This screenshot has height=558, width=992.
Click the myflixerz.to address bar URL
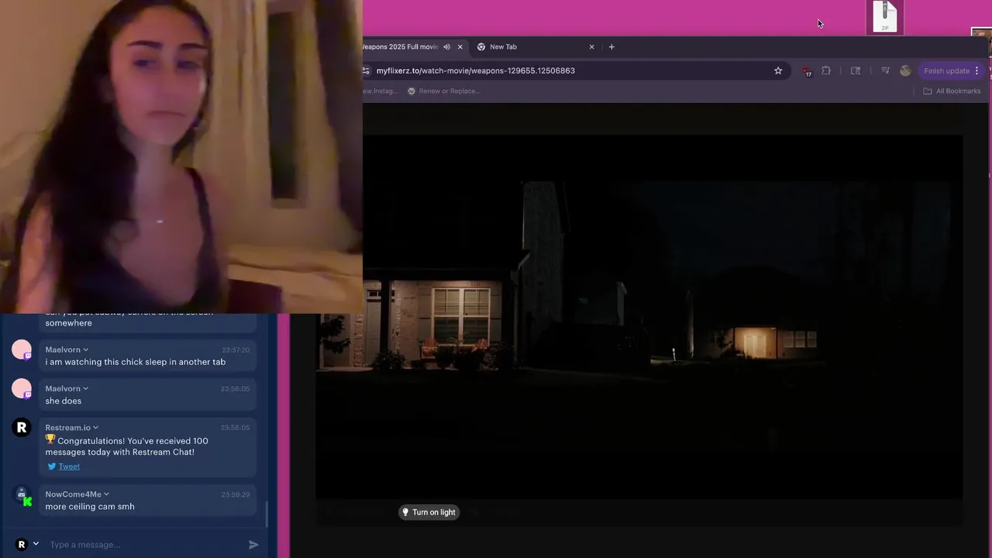476,71
